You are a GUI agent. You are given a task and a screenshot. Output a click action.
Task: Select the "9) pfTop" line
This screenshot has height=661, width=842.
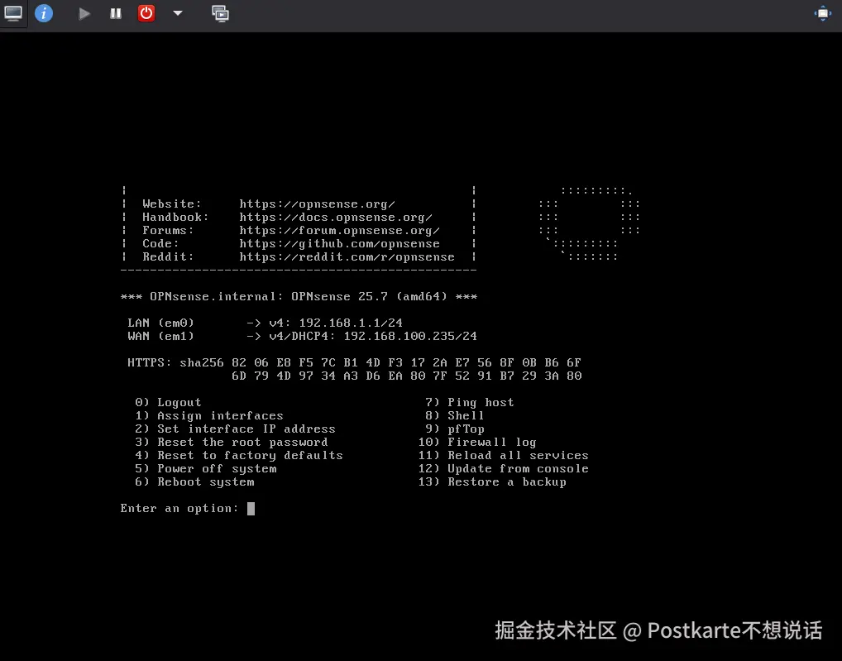coord(456,429)
